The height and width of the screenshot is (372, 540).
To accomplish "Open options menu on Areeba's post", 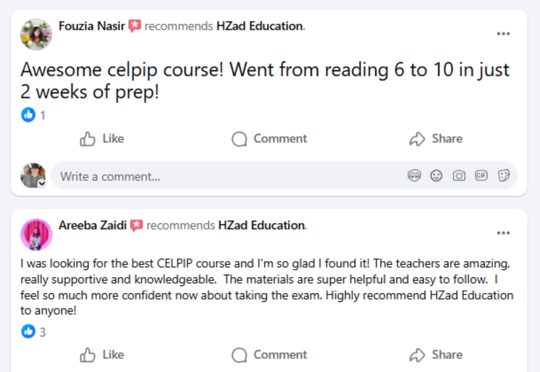I will click(x=503, y=233).
